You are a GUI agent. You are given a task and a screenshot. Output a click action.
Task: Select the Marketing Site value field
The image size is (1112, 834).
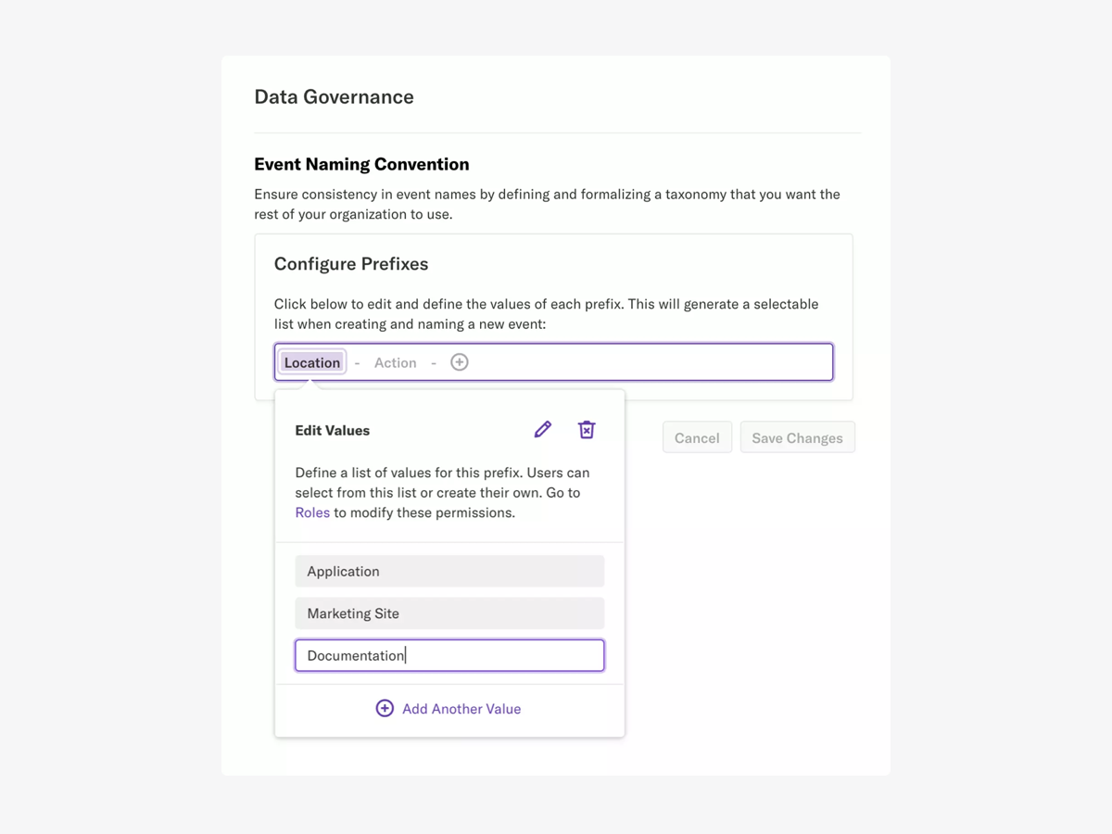(449, 613)
